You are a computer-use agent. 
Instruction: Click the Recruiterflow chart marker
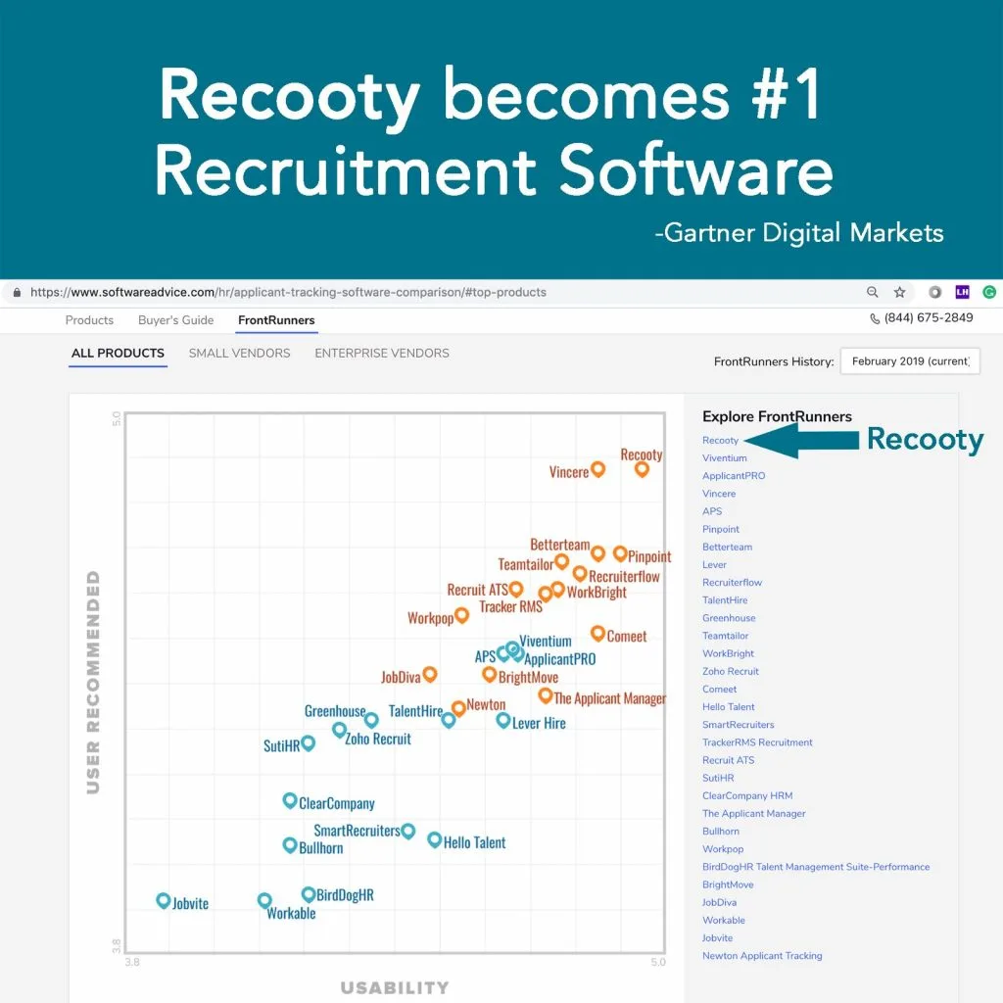click(580, 573)
